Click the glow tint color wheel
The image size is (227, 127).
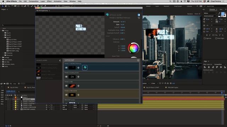coord(134,48)
